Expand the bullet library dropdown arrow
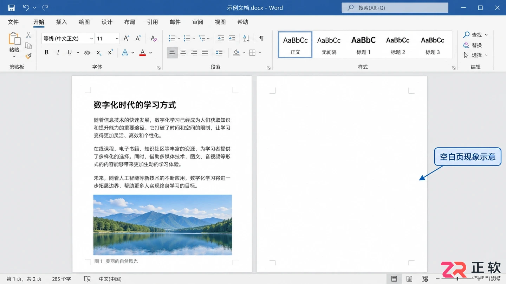This screenshot has height=284, width=506. click(x=179, y=38)
